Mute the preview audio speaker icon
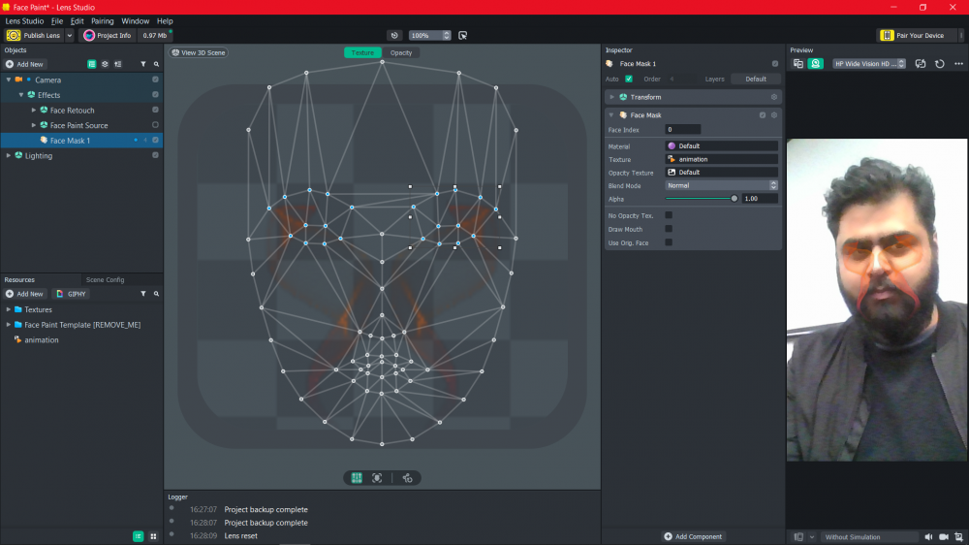Screen dimensions: 969x545 tap(928, 536)
